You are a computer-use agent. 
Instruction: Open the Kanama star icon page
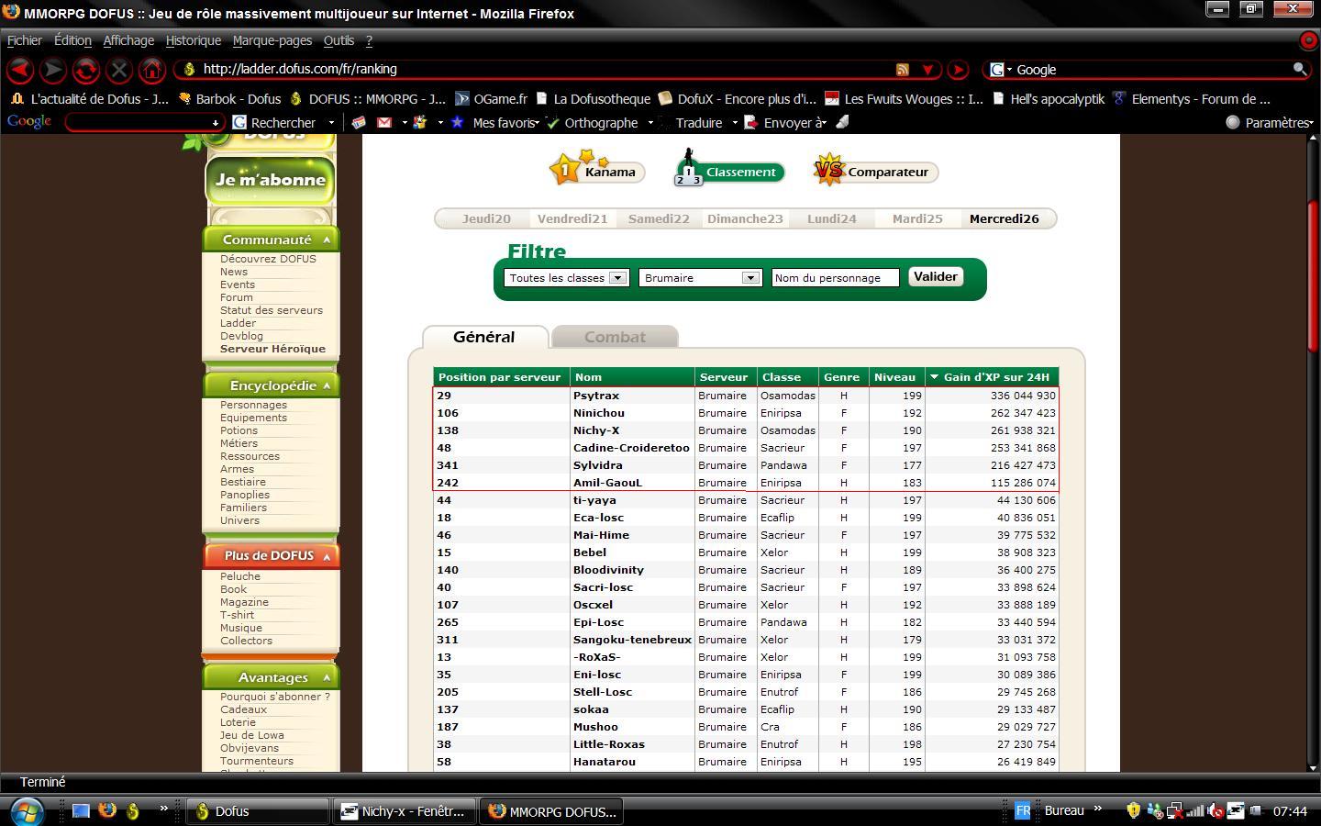click(x=563, y=168)
